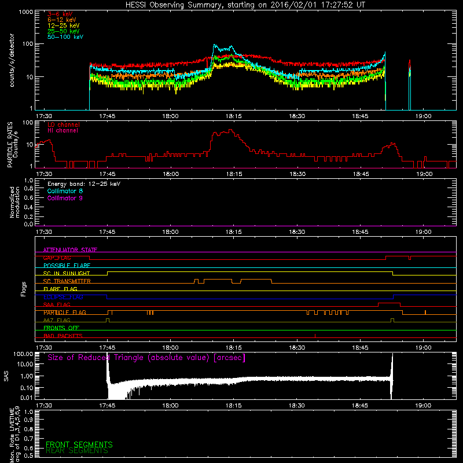The height and width of the screenshot is (463, 463).
Task: Click the BAD_PACKETS tick mark near 18:34
Action: coord(315,336)
